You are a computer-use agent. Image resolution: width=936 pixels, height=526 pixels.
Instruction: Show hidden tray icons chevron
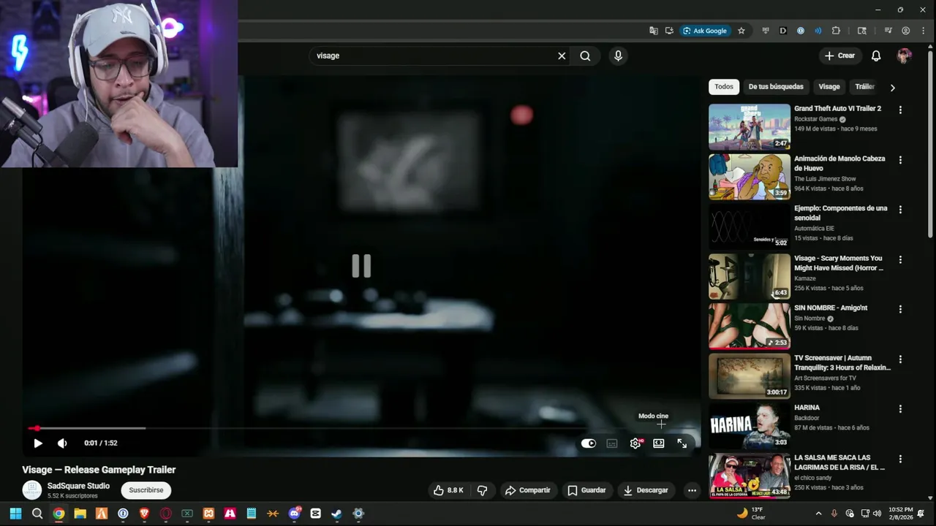click(818, 514)
